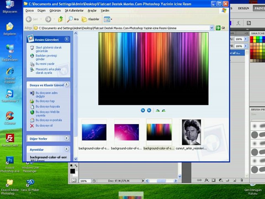Open Kısayol Photoshop.exe desktop shortcut
The height and width of the screenshot is (199, 265).
(10, 164)
